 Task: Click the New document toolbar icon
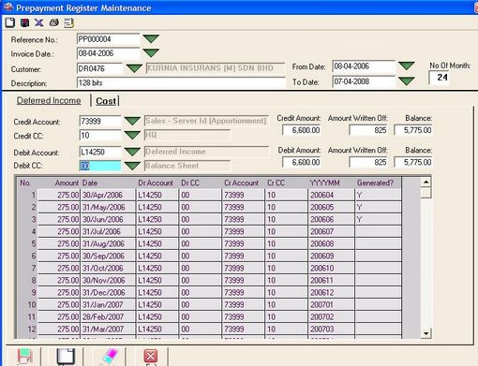point(10,22)
